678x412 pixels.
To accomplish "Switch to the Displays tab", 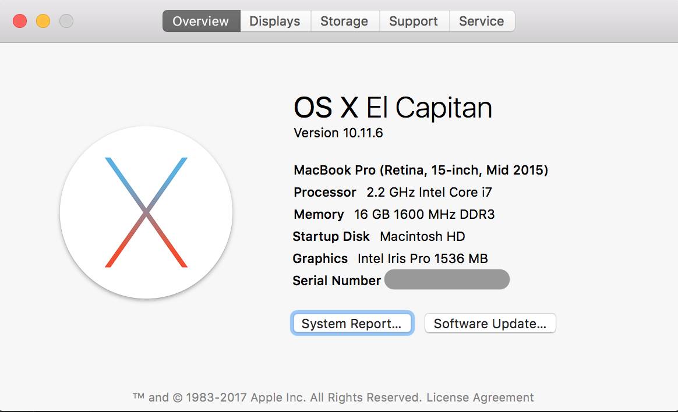I will (x=274, y=22).
